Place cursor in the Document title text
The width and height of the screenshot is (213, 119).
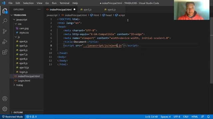coord(80,42)
